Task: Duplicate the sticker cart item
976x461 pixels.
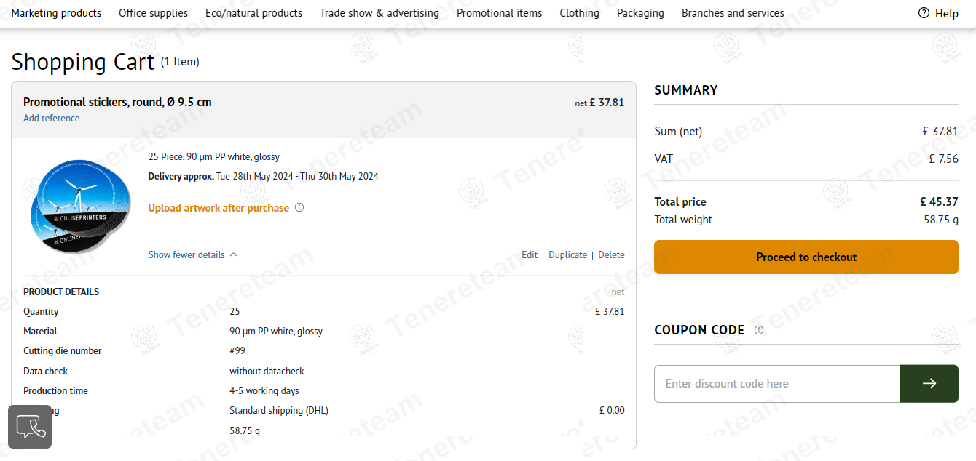Action: click(567, 254)
